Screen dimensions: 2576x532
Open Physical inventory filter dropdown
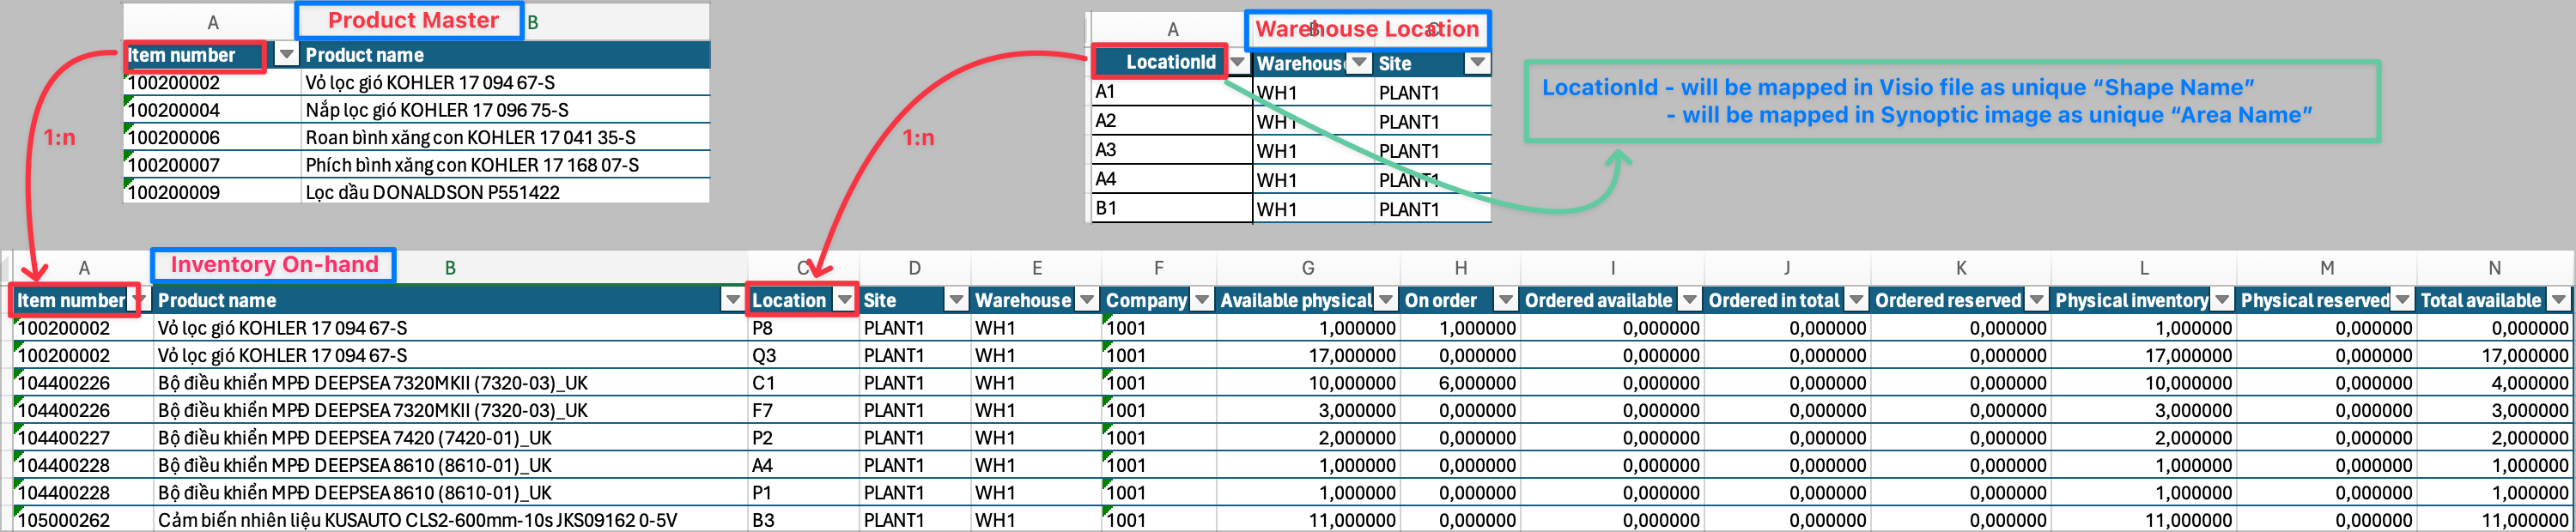[2222, 300]
